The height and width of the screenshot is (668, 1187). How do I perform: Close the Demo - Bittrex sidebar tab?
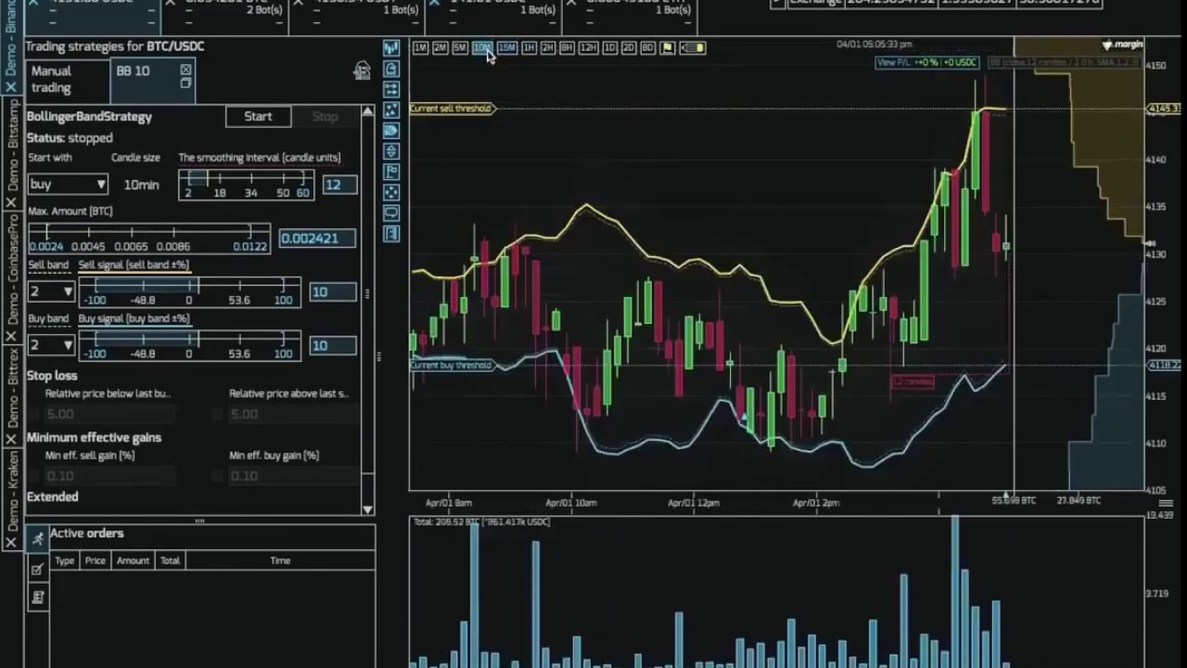(x=11, y=439)
